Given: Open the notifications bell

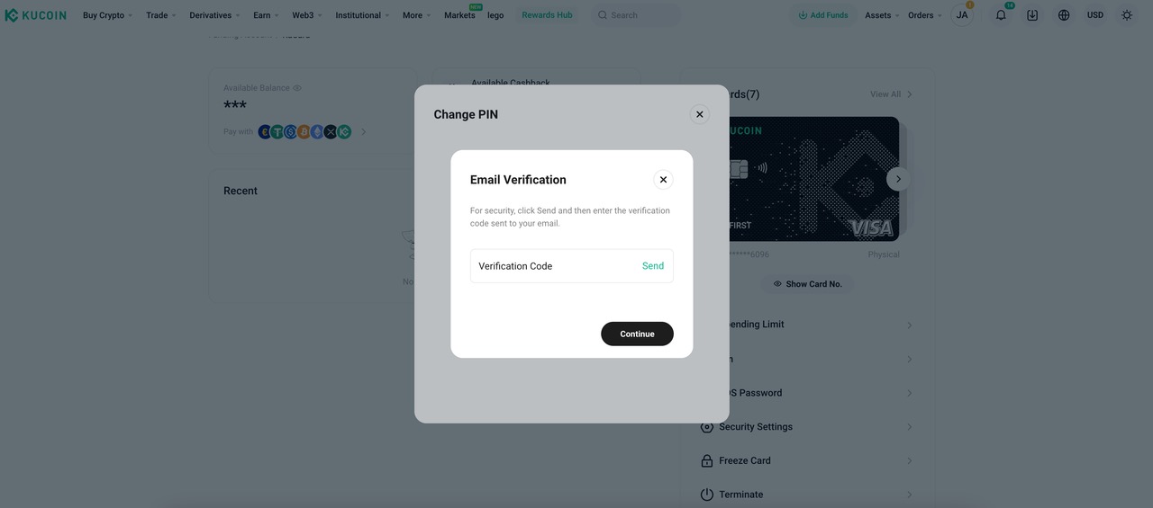Looking at the screenshot, I should tap(1000, 15).
